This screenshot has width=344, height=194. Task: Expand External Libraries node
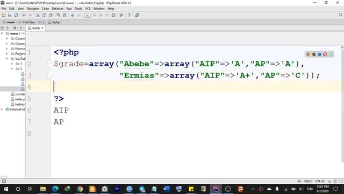tap(2, 109)
